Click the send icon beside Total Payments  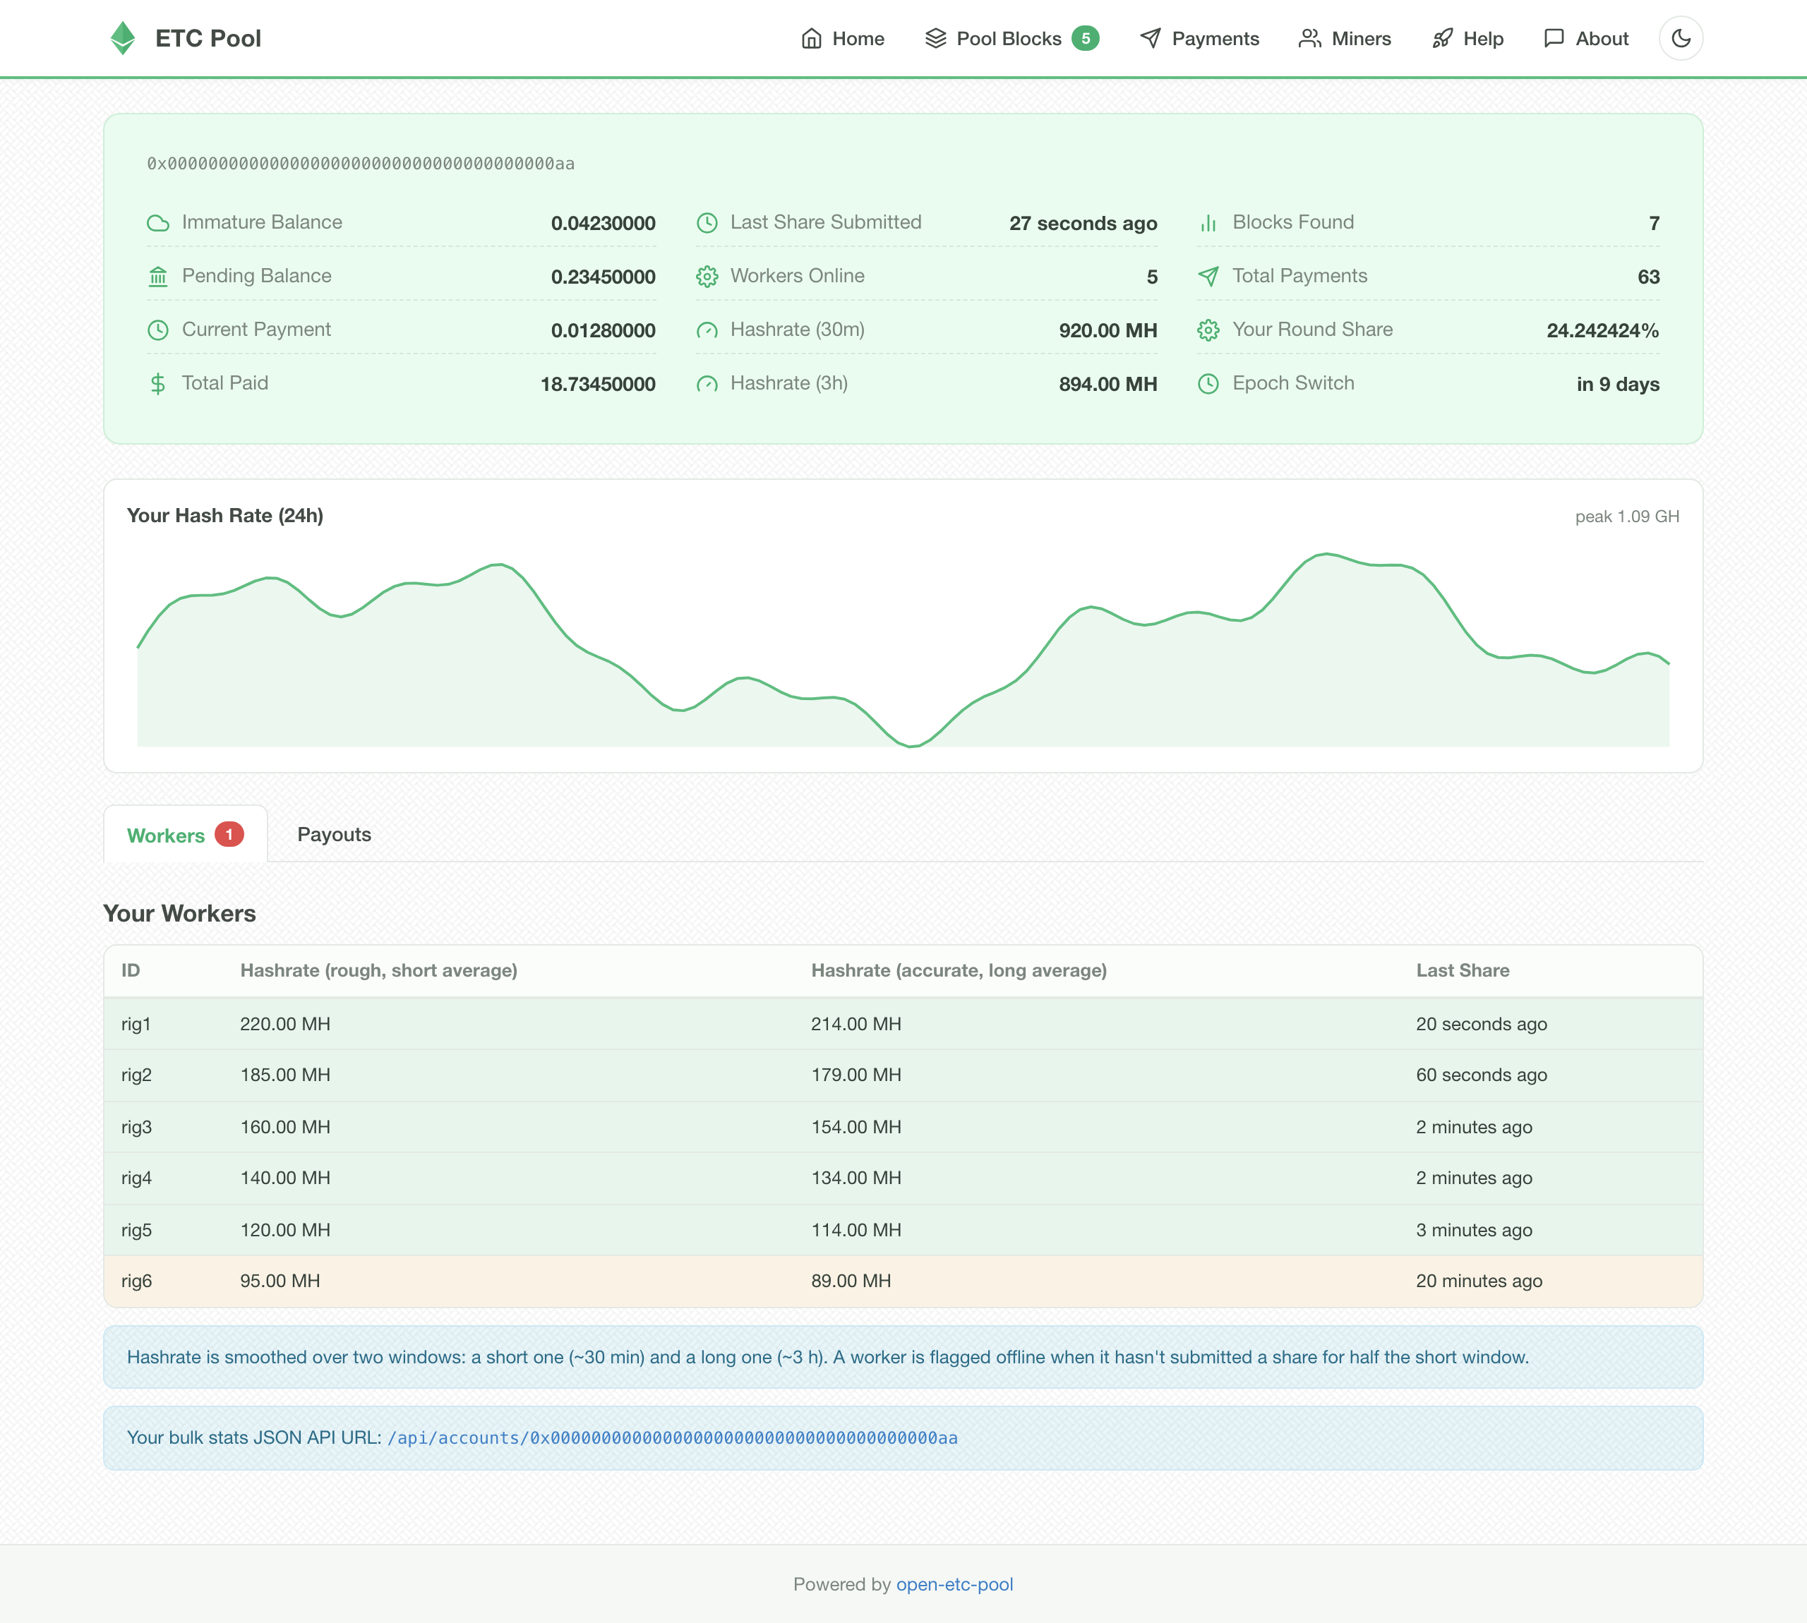pos(1208,277)
